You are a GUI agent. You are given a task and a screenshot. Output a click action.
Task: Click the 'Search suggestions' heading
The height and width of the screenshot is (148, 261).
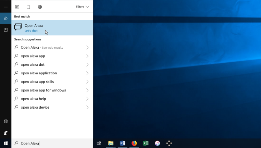[x=28, y=39]
